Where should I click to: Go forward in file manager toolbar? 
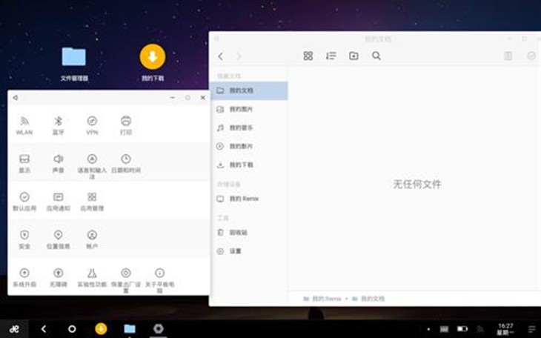point(239,56)
